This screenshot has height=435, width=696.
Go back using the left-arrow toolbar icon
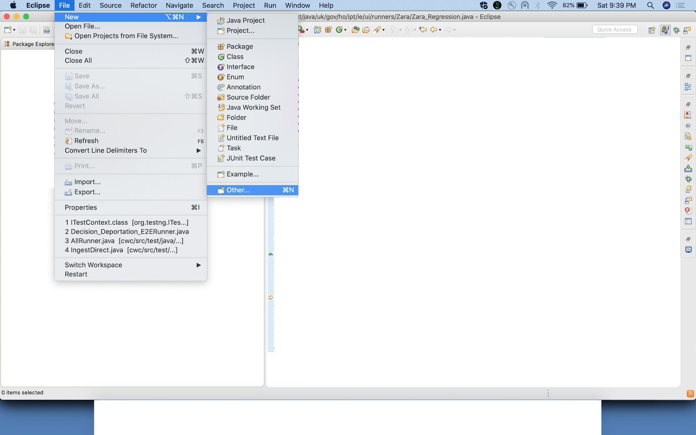pos(434,30)
